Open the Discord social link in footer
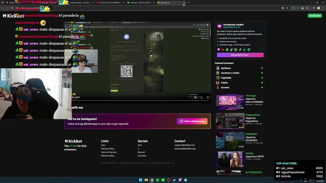 pos(141,152)
